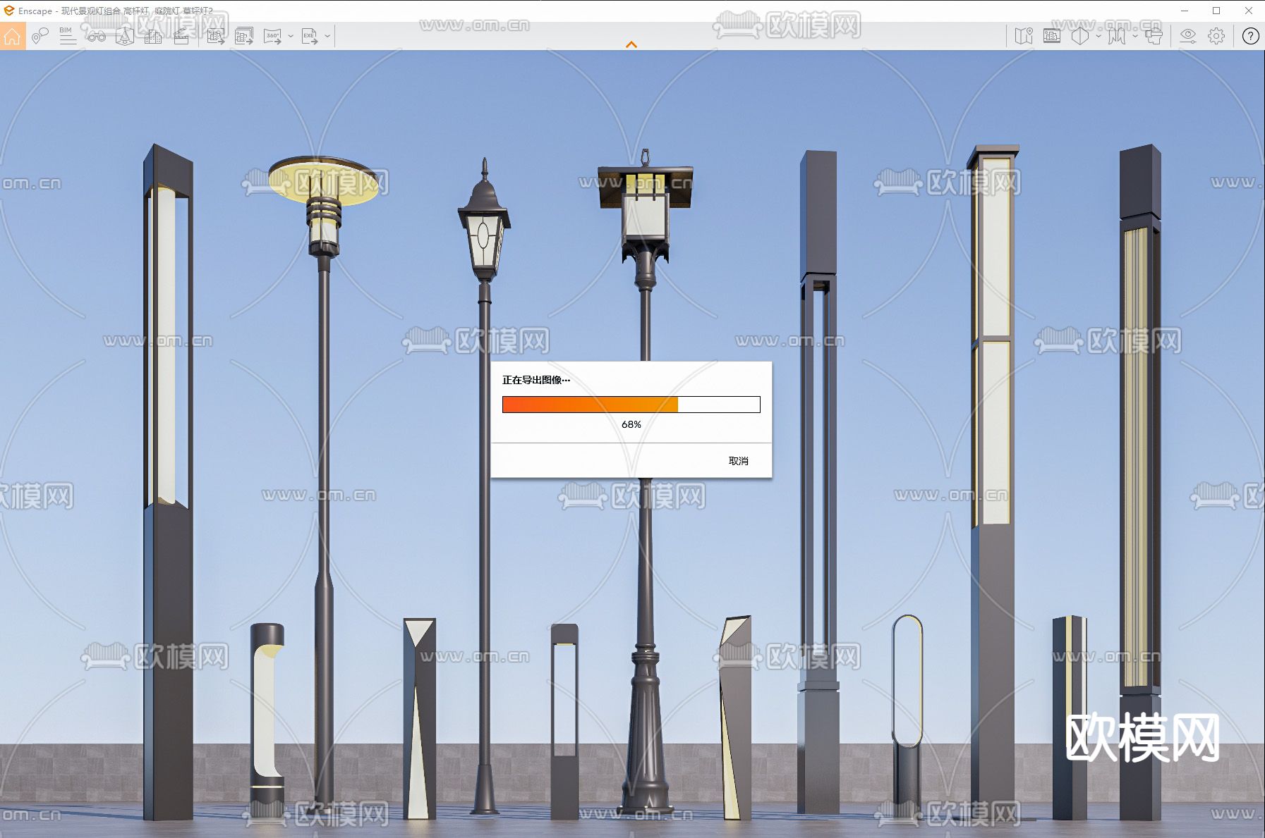Image resolution: width=1265 pixels, height=838 pixels.
Task: Toggle the safe frame display
Action: tap(1051, 36)
